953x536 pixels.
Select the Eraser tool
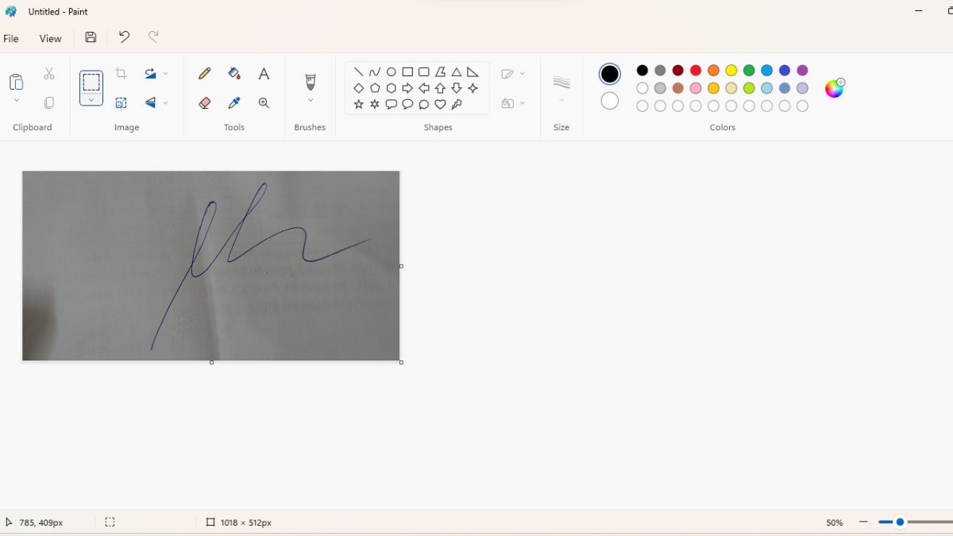[x=205, y=102]
